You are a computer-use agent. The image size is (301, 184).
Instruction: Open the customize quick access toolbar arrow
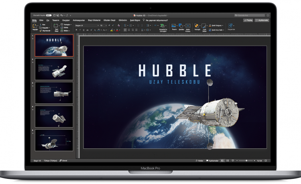coord(71,15)
